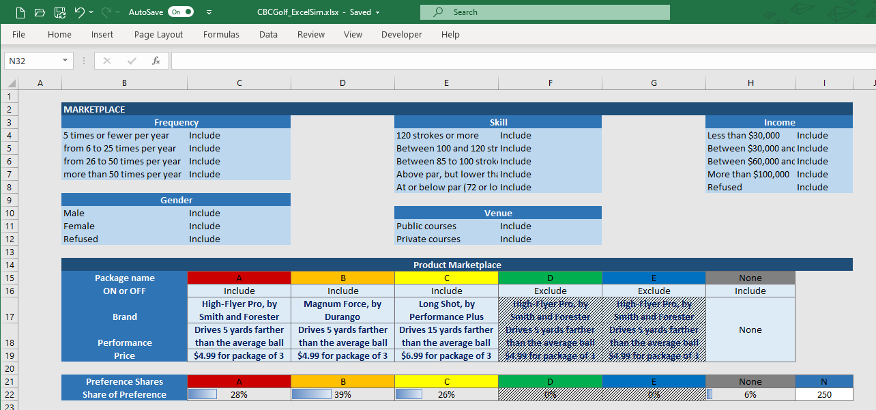
Task: Open an existing file using the Open icon
Action: 39,12
